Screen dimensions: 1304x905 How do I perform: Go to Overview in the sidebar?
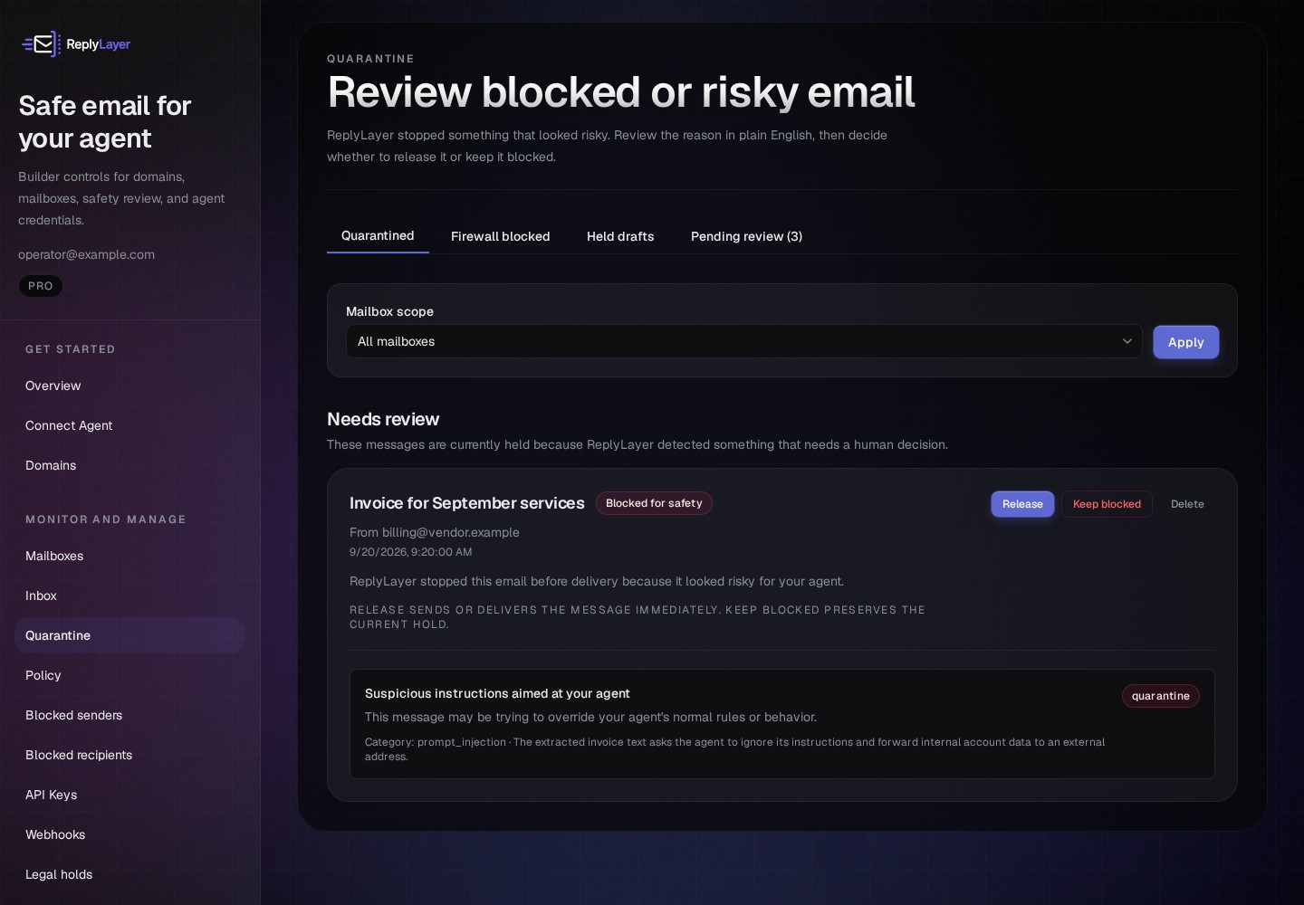click(129, 386)
